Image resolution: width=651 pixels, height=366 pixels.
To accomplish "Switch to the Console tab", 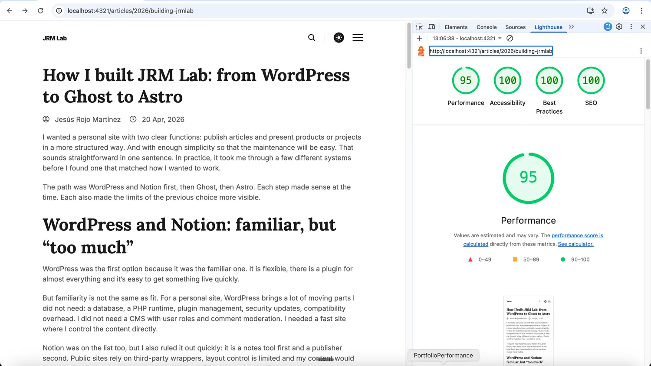I will 487,27.
